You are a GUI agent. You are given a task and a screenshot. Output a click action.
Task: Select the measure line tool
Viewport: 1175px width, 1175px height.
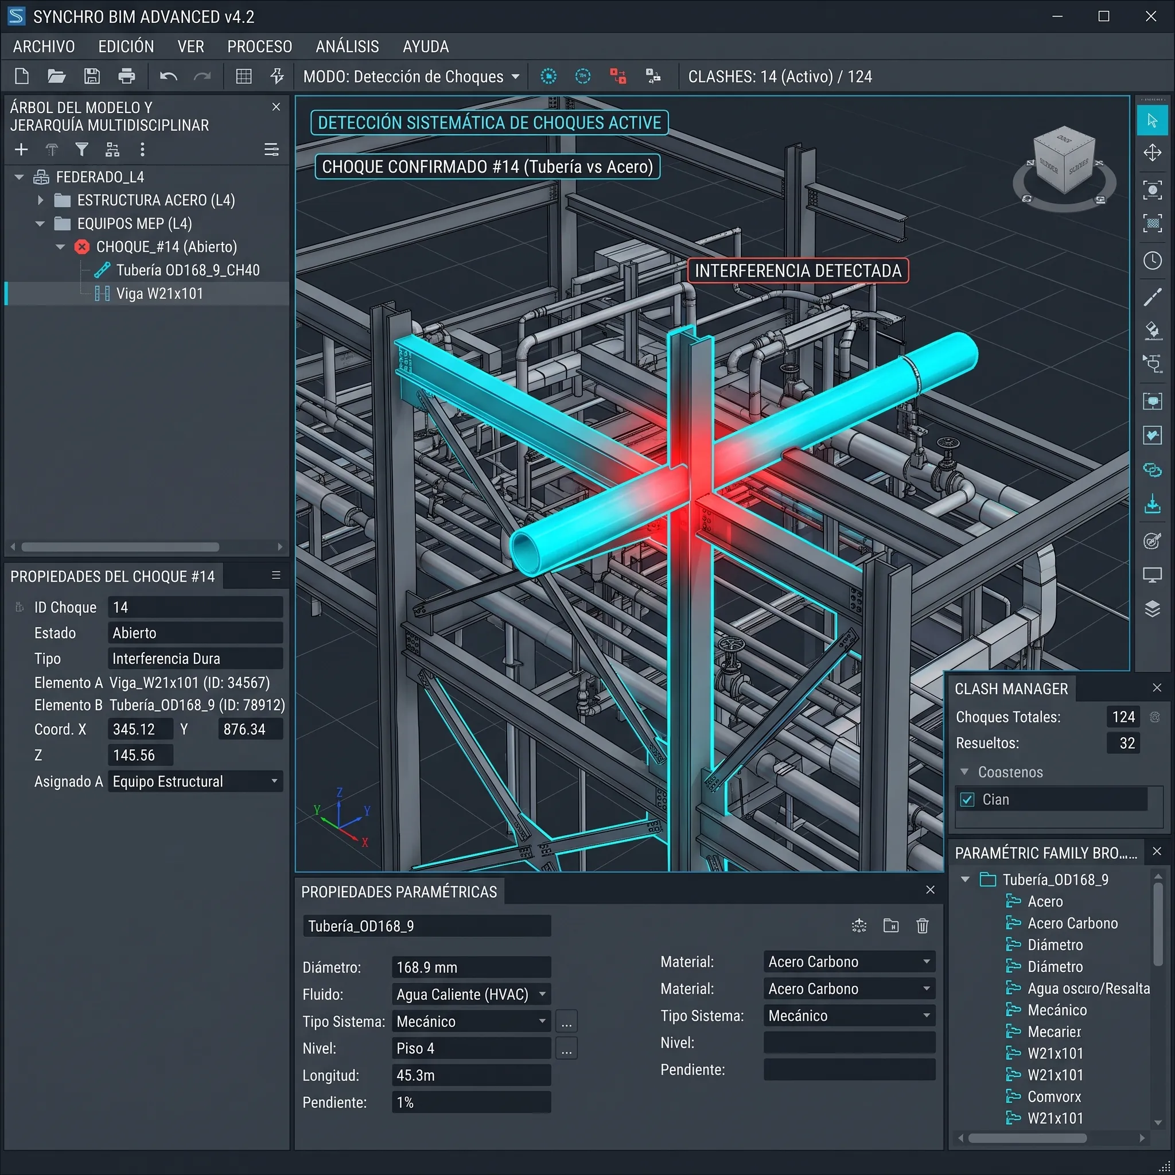[1153, 297]
